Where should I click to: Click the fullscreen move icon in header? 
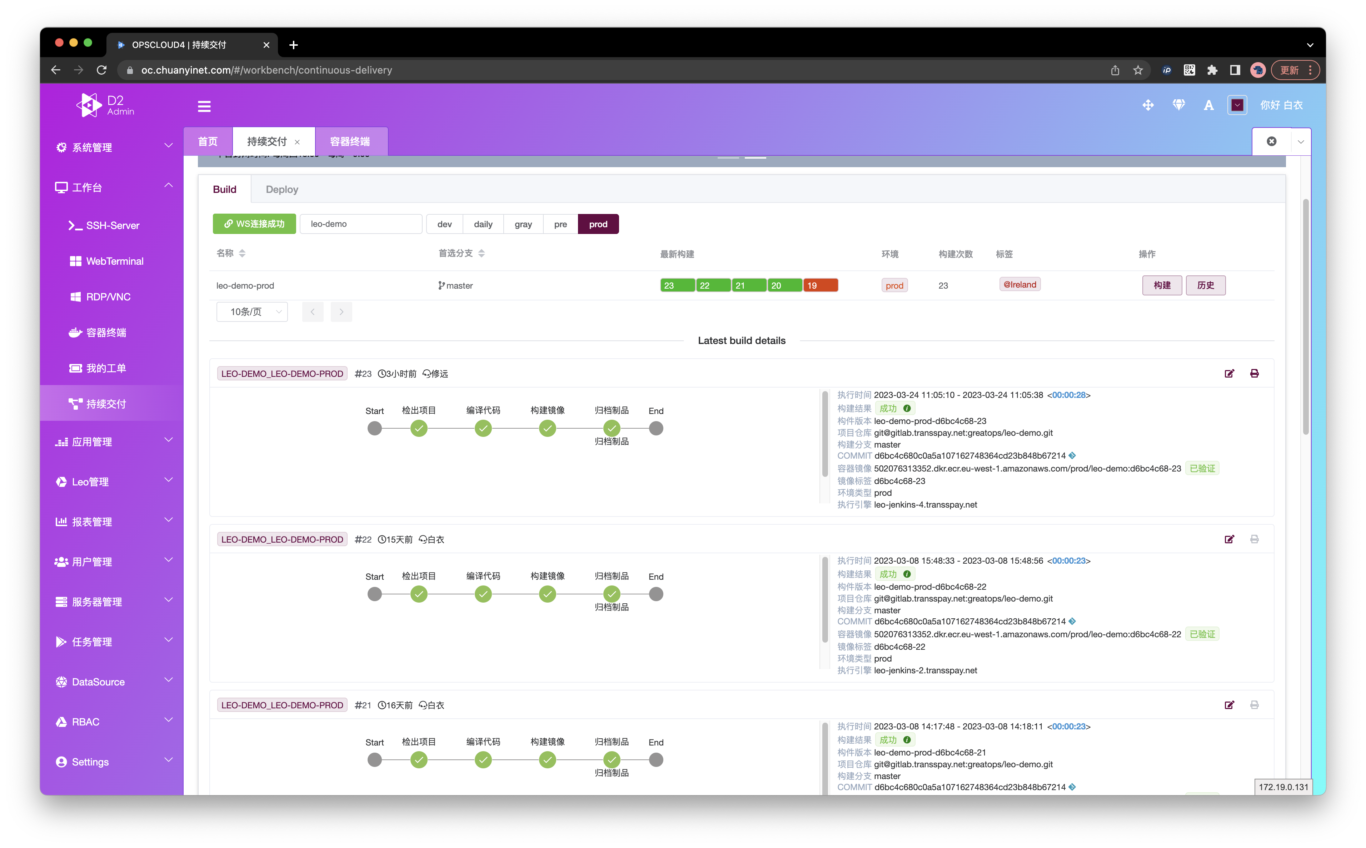1148,105
